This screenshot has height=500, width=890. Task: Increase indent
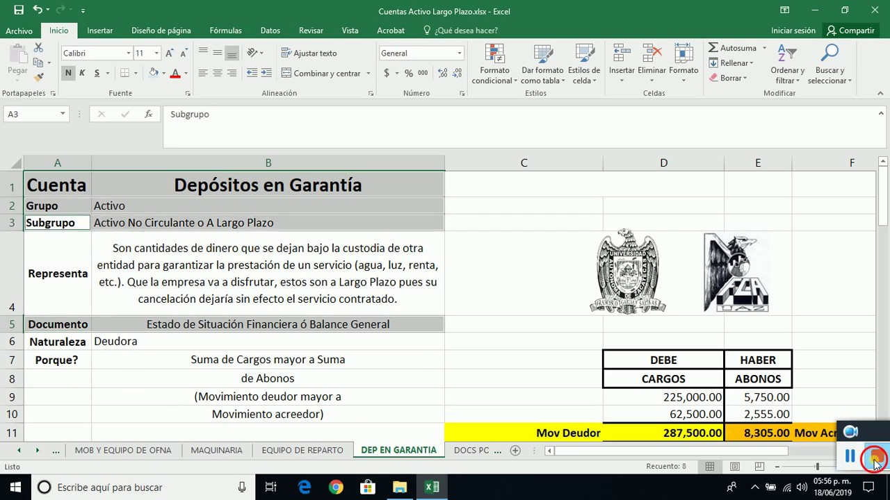[267, 73]
